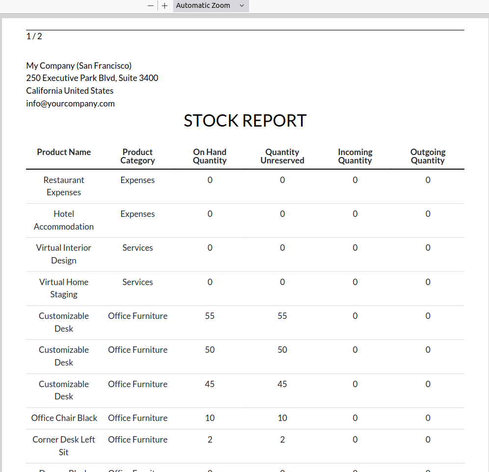489x472 pixels.
Task: Click the Outgoing Quantity column header
Action: pos(428,157)
